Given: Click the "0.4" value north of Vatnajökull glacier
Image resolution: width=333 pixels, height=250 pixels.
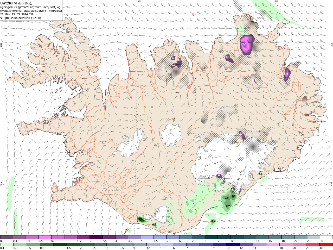Looking at the screenshot, I should [241, 133].
